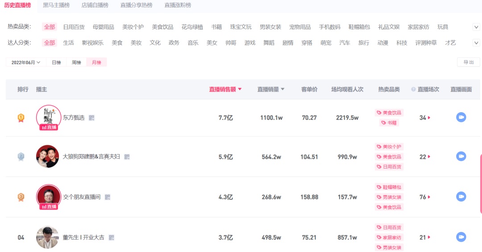The height and width of the screenshot is (252, 482).
Task: Filter by 美食饮品 hot category
Action: point(162,27)
